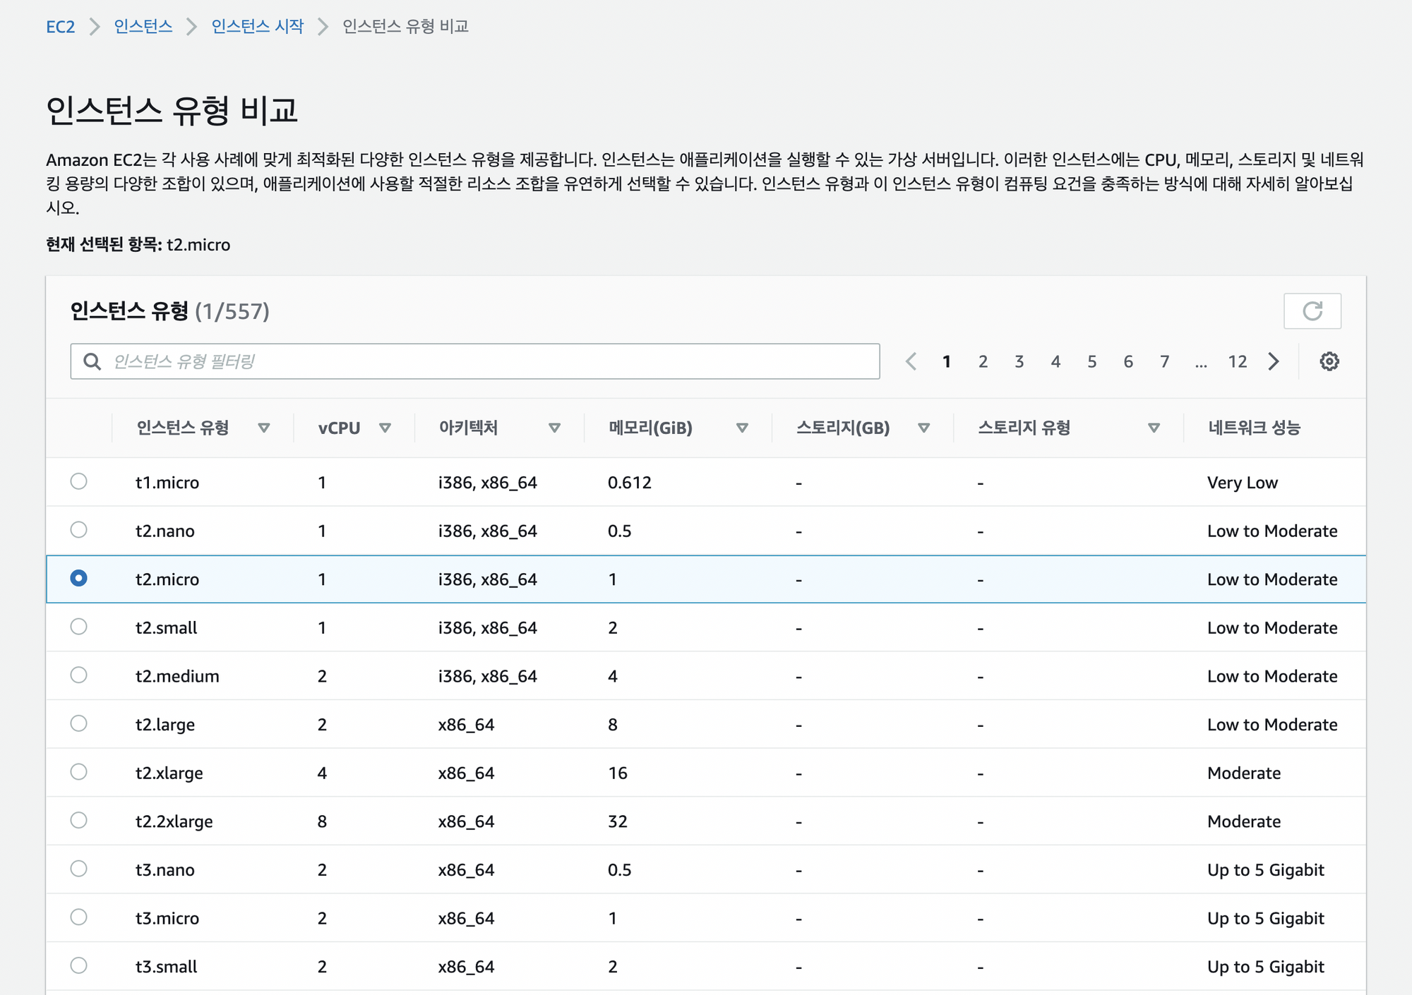Sort by instance type column arrow
This screenshot has height=995, width=1412.
[264, 428]
